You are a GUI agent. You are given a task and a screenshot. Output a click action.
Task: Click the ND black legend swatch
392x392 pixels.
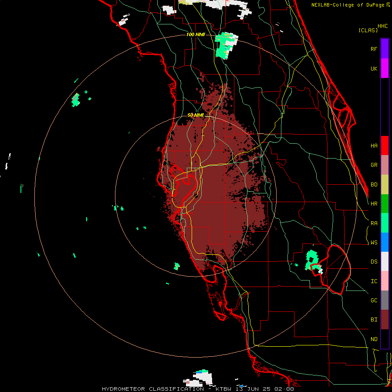coord(385,339)
